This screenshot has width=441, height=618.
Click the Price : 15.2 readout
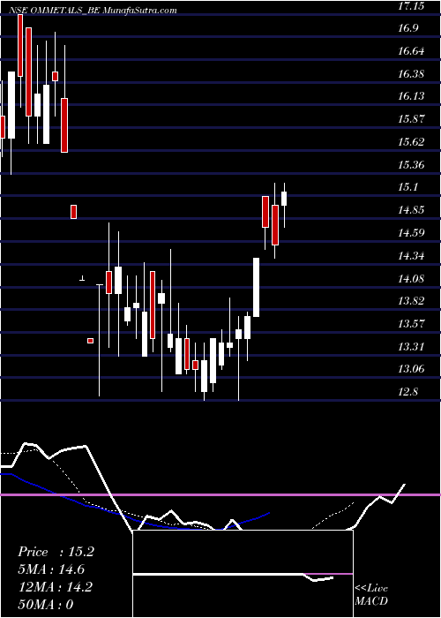pyautogui.click(x=56, y=552)
